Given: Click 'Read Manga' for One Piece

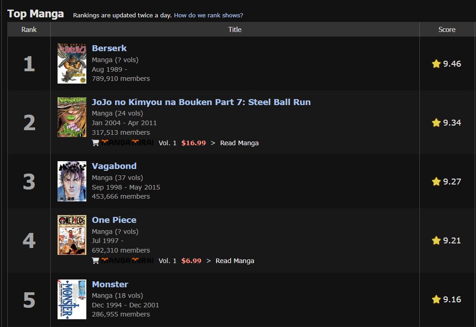Looking at the screenshot, I should pos(235,261).
